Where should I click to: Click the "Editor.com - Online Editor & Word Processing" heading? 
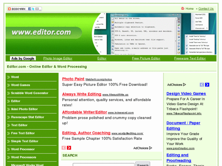[x=47, y=67]
